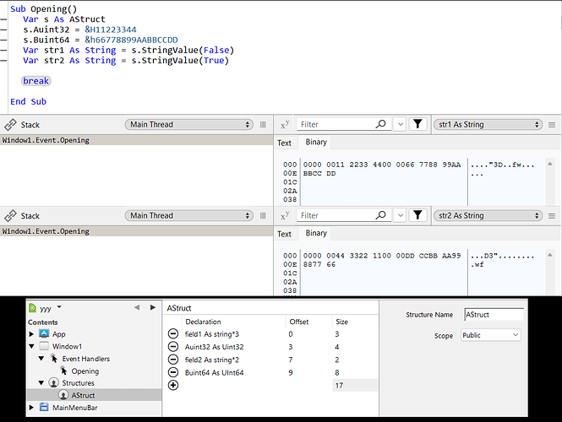Go back with the navigator left arrow
Viewport: 562px width, 422px height.
click(137, 307)
